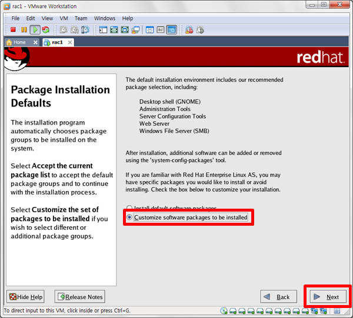Switch to quick switch mode icon

[x=114, y=30]
